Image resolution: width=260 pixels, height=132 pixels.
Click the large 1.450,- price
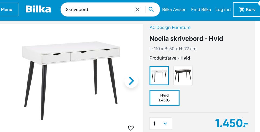tap(231, 123)
